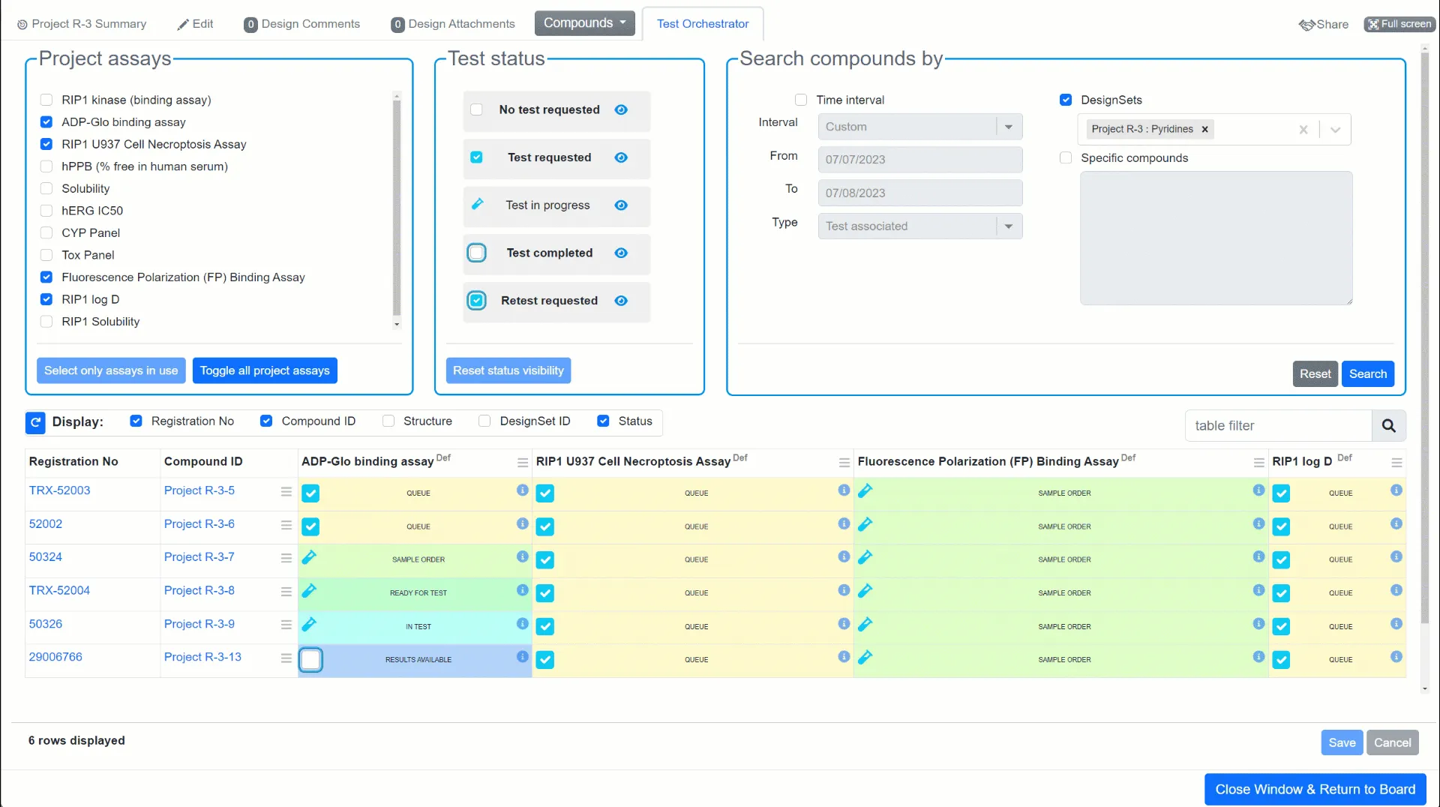Expand the Type Test associated dropdown
The image size is (1440, 807).
pyautogui.click(x=1009, y=226)
